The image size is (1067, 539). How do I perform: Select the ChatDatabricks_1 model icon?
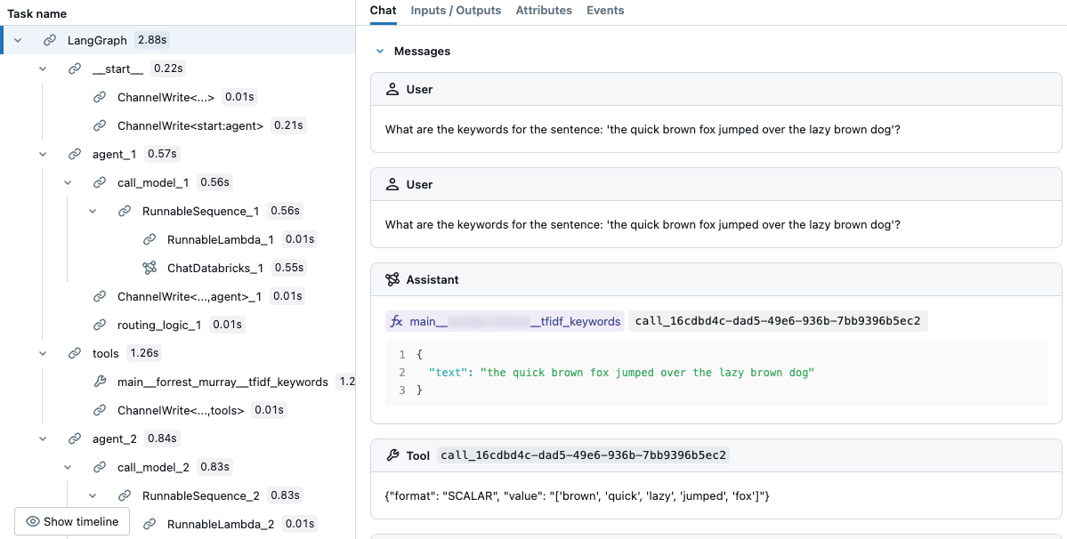point(150,267)
